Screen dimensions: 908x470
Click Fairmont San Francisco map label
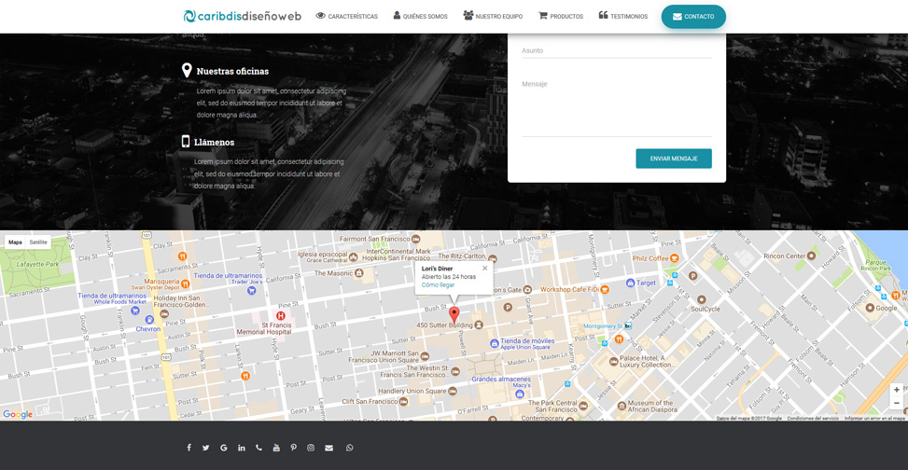[x=374, y=239]
